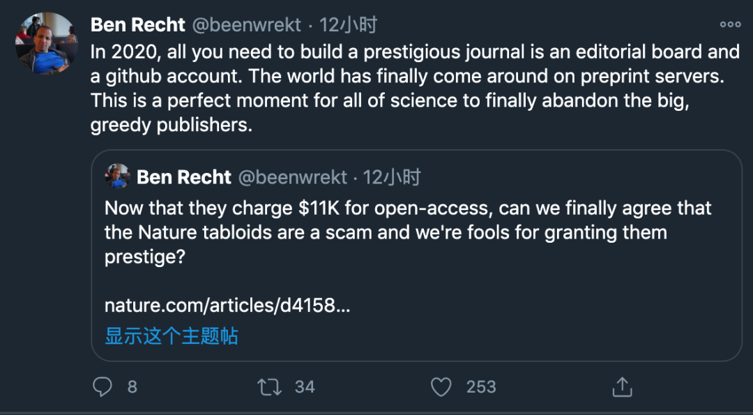Screen dimensions: 753x415
Task: Open the three-dot more options menu
Action: [x=730, y=24]
